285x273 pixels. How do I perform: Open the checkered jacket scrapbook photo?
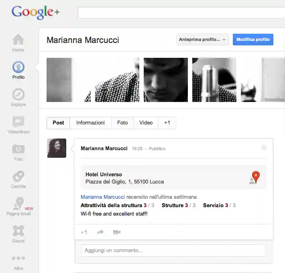pyautogui.click(x=117, y=80)
